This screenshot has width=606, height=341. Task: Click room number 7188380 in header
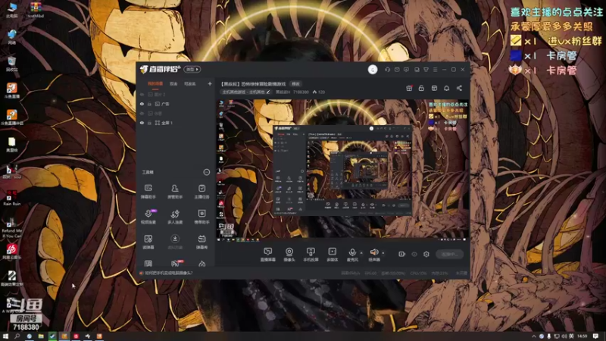pos(301,92)
